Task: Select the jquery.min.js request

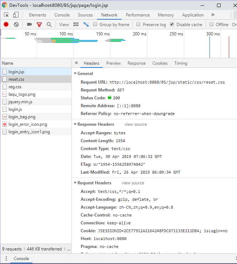Action: pos(36,102)
